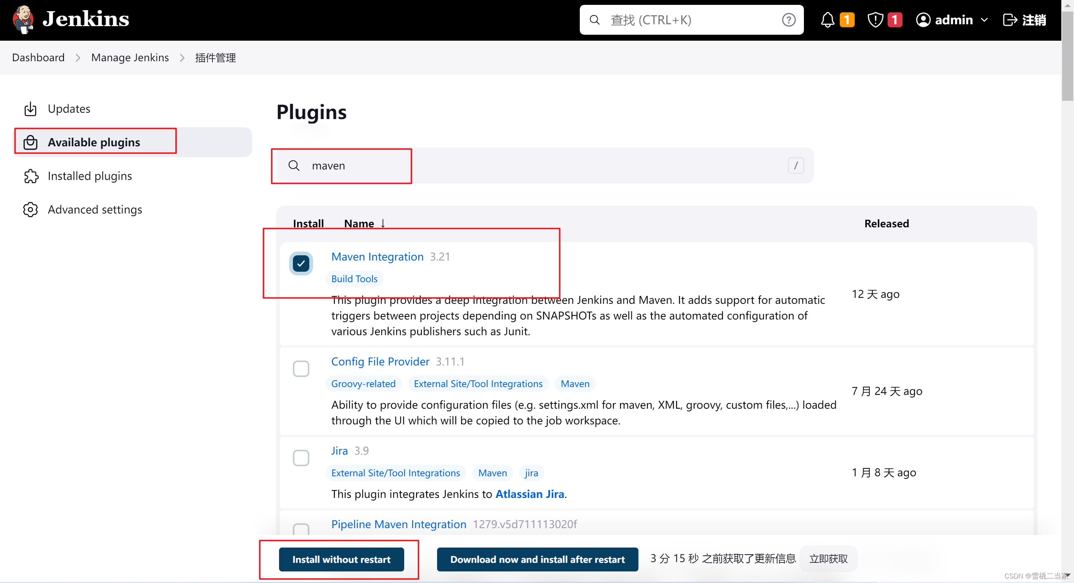Click Install without restart button

coord(341,559)
